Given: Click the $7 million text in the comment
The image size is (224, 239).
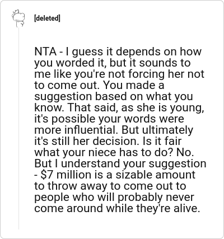Looking at the screenshot, I should coord(66,175).
